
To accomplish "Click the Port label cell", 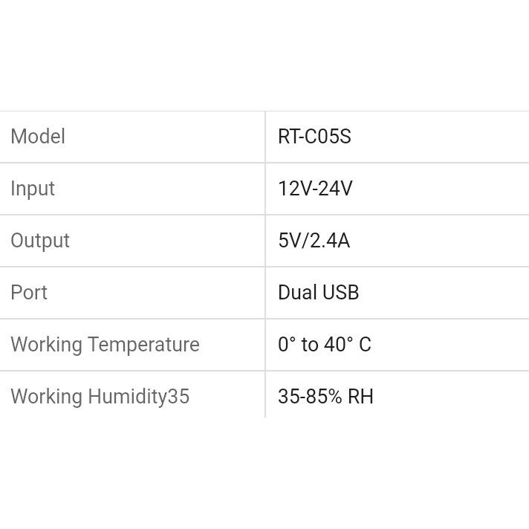I will 29,293.
